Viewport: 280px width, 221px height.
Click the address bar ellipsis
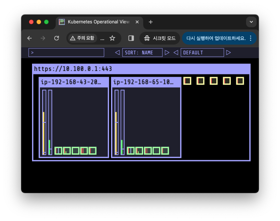point(103,39)
